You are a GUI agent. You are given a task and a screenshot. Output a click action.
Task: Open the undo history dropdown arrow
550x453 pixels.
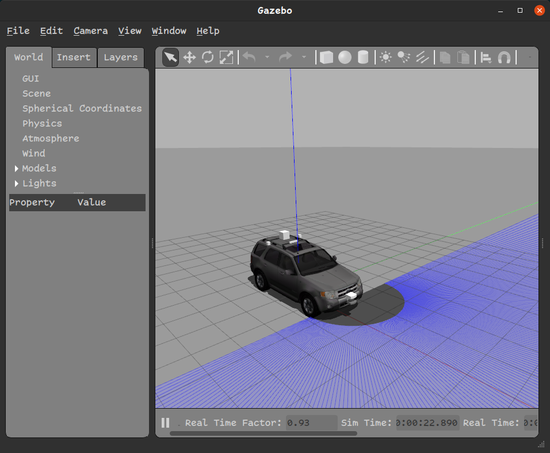267,57
